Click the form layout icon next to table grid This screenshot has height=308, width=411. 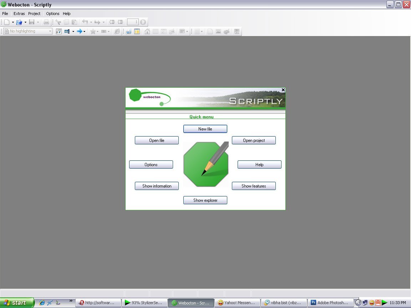[164, 31]
